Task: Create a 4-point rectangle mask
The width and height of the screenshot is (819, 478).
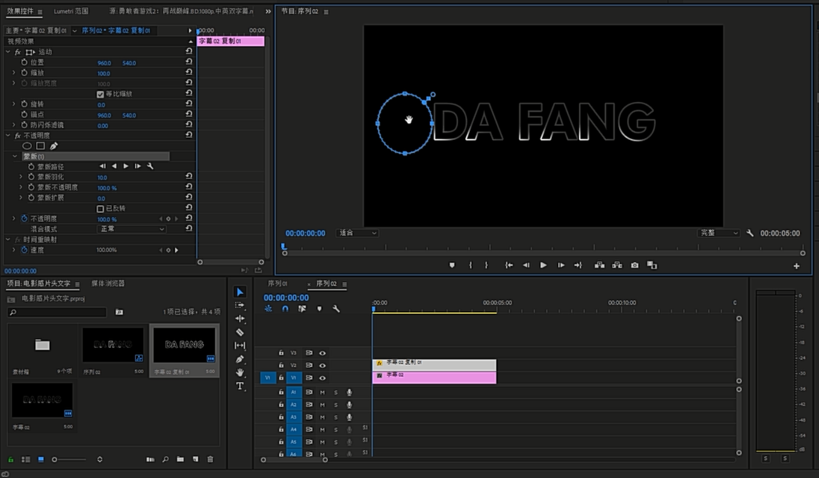Action: click(40, 146)
